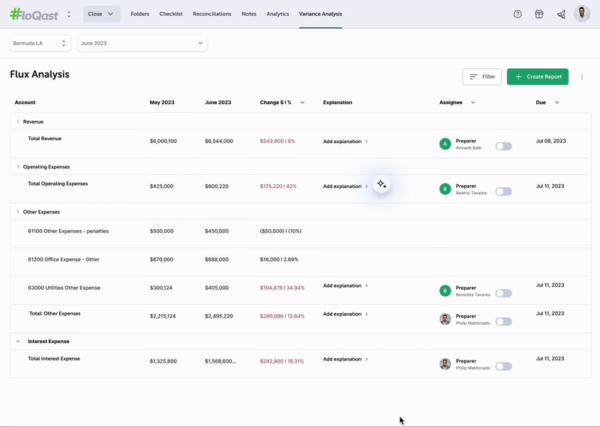Screen dimensions: 600x427
Task: Open the Close dropdown
Action: tap(101, 13)
